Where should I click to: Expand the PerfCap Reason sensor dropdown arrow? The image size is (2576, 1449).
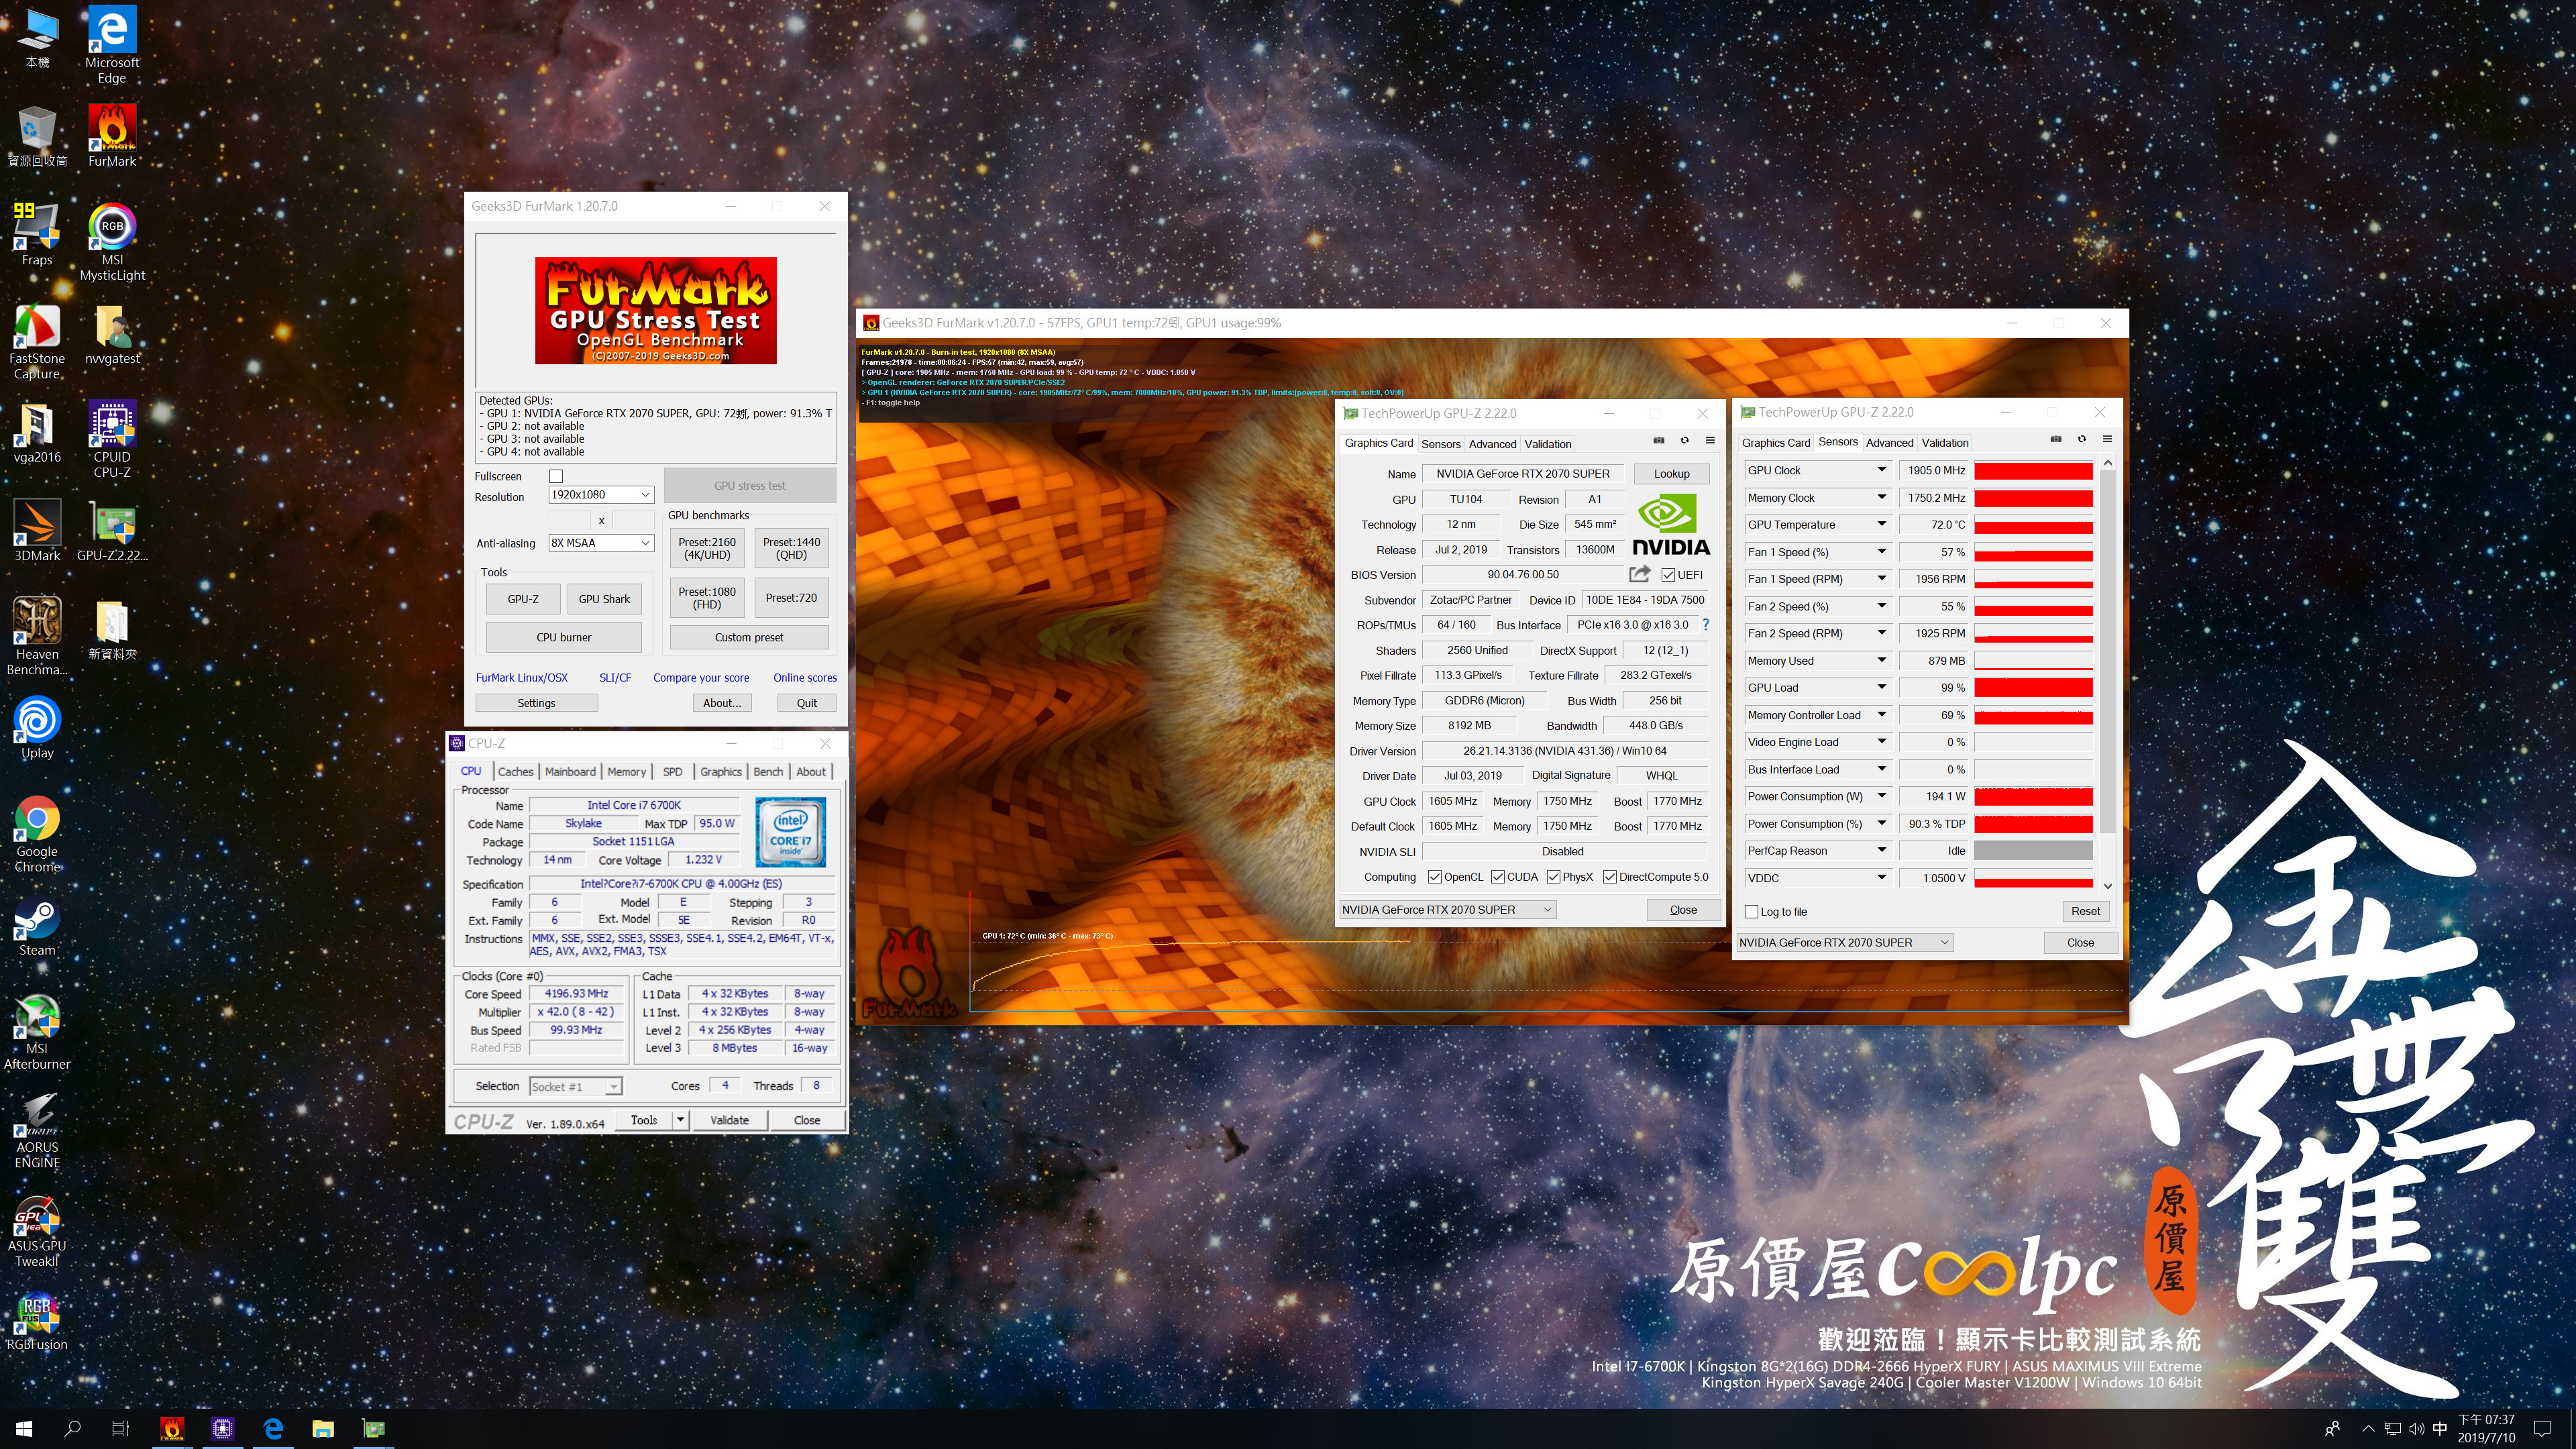(1881, 850)
